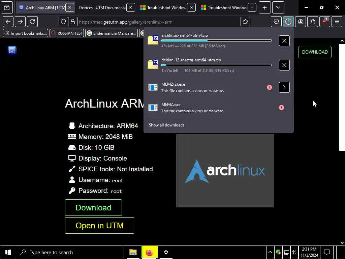
Task: Open the Extensions puzzle icon
Action: [313, 22]
